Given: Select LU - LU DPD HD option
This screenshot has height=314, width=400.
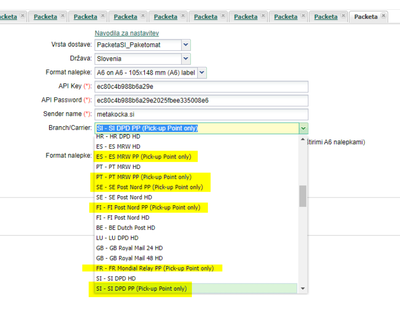Looking at the screenshot, I should [x=196, y=238].
